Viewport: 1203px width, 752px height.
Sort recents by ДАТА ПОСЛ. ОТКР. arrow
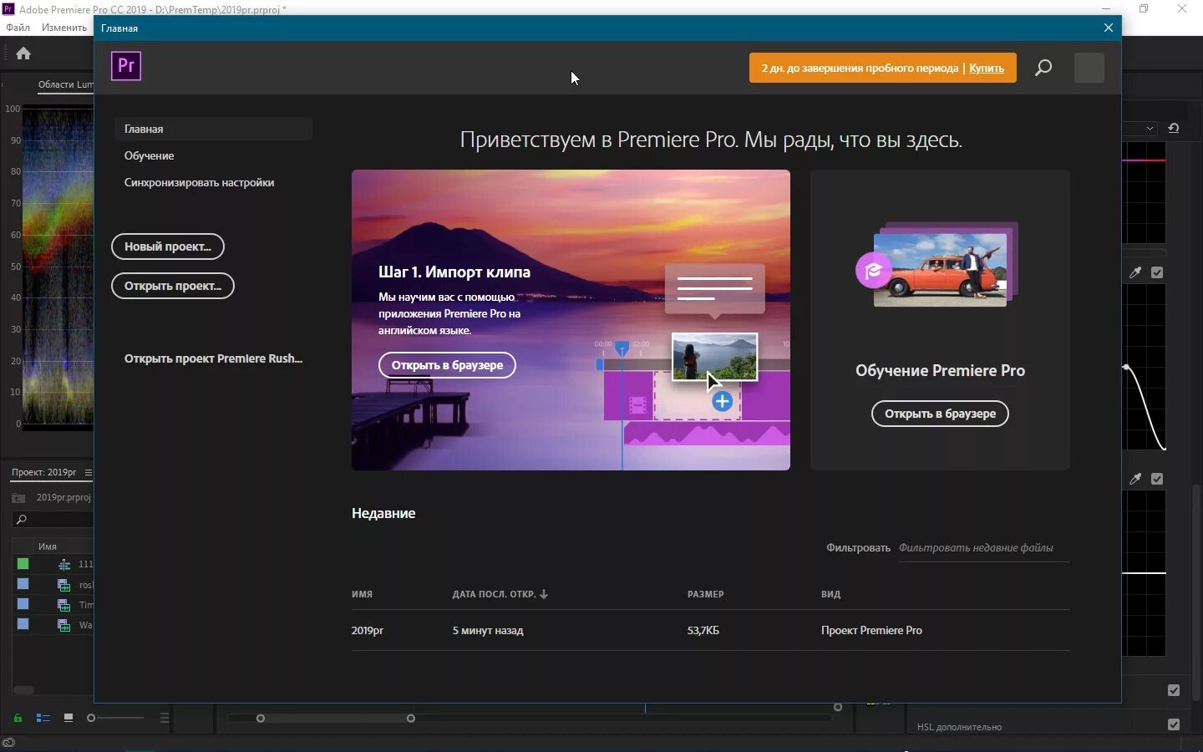coord(544,594)
